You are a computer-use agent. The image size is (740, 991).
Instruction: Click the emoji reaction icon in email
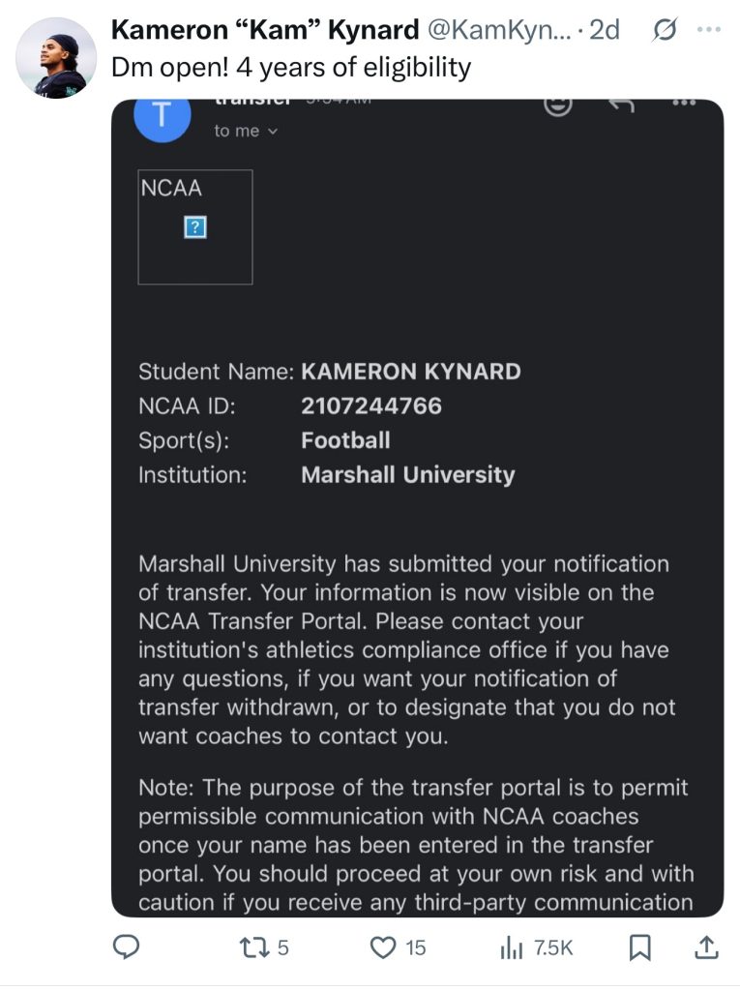coord(558,106)
